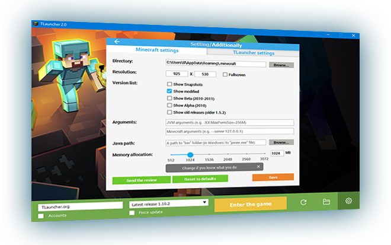
Task: Click the resolution width field showing 925
Action: click(x=177, y=74)
